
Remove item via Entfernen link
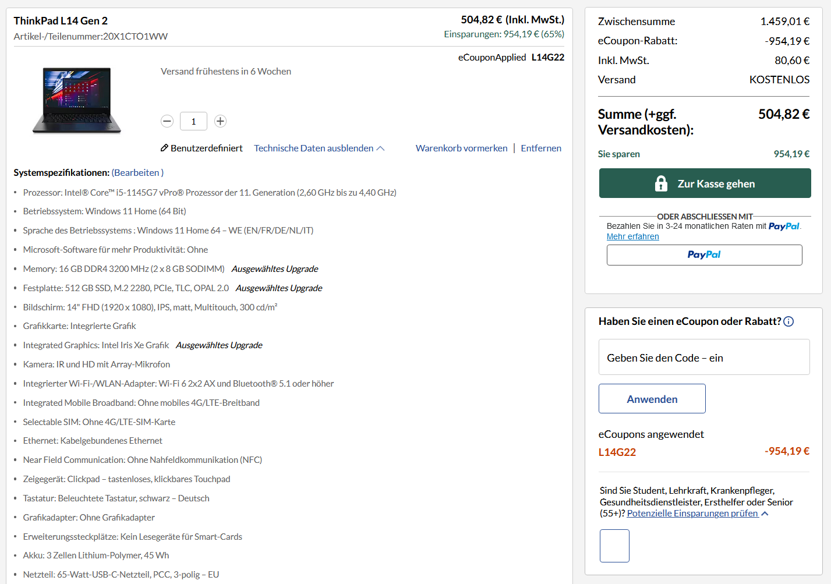click(540, 148)
